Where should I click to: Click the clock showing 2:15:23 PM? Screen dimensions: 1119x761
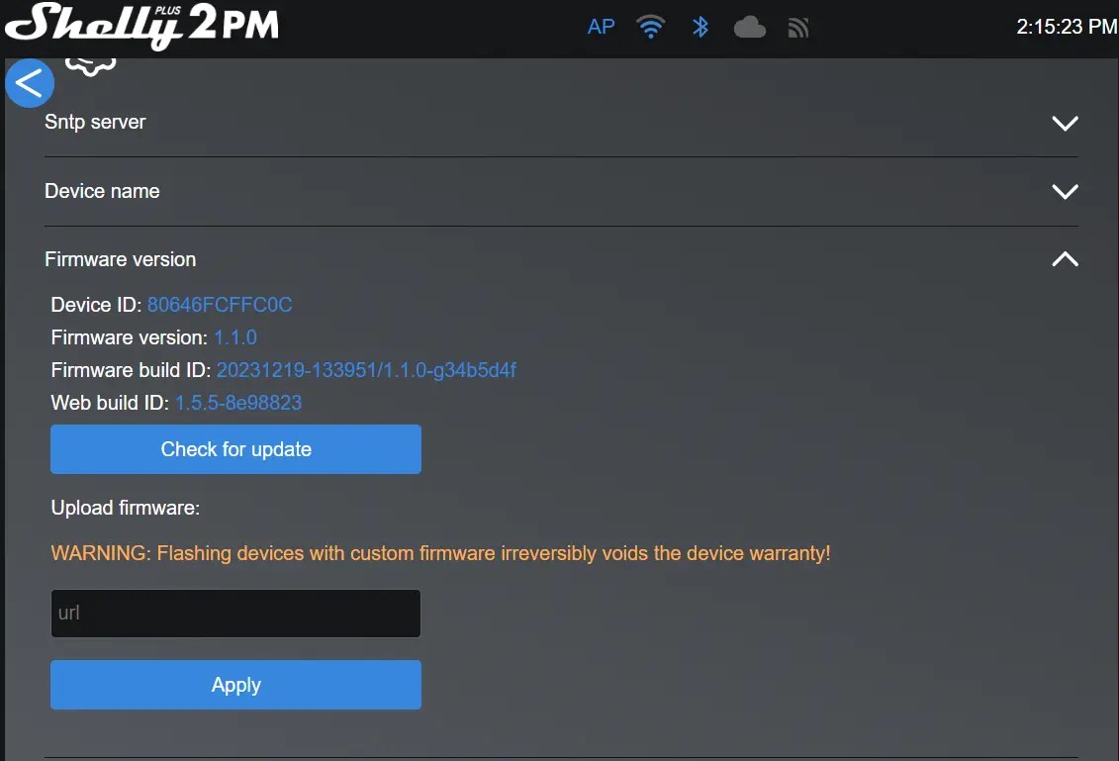coord(1067,27)
